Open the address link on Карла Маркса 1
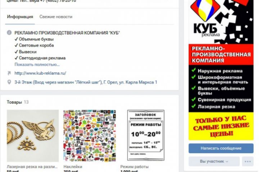The image size is (259, 172). point(86,82)
